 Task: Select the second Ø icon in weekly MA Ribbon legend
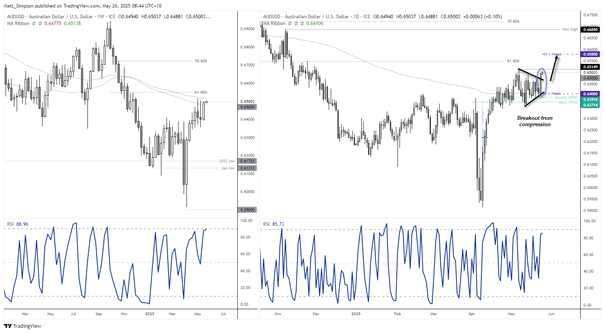point(40,23)
